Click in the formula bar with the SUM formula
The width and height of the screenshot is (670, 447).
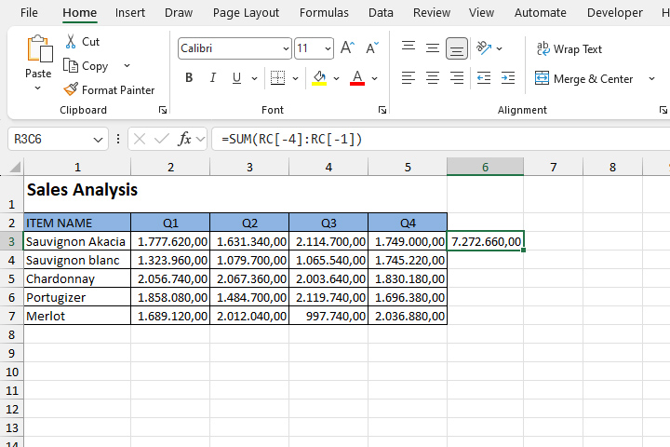(x=437, y=139)
